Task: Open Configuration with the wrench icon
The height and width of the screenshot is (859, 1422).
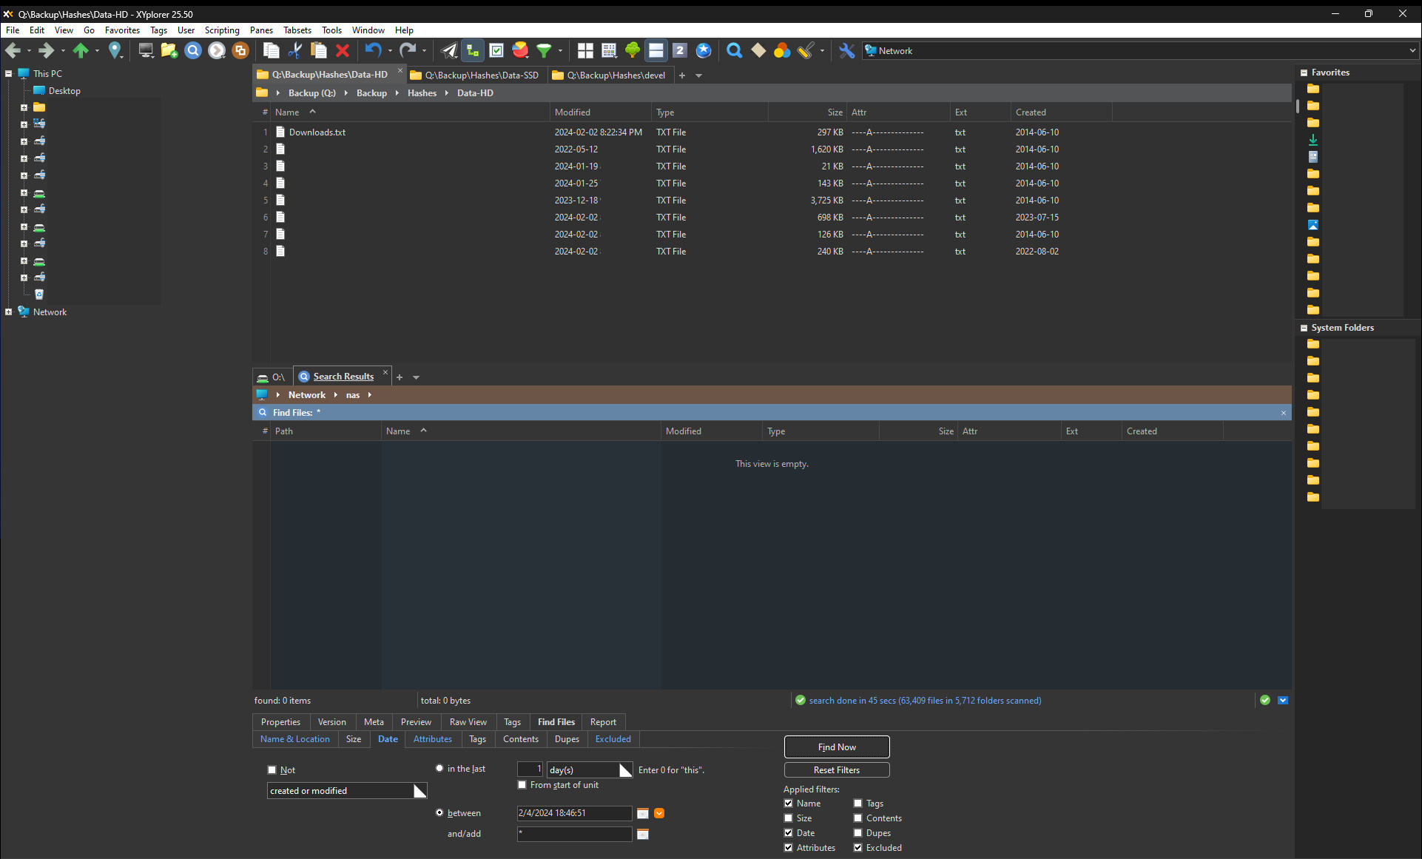Action: pos(846,50)
